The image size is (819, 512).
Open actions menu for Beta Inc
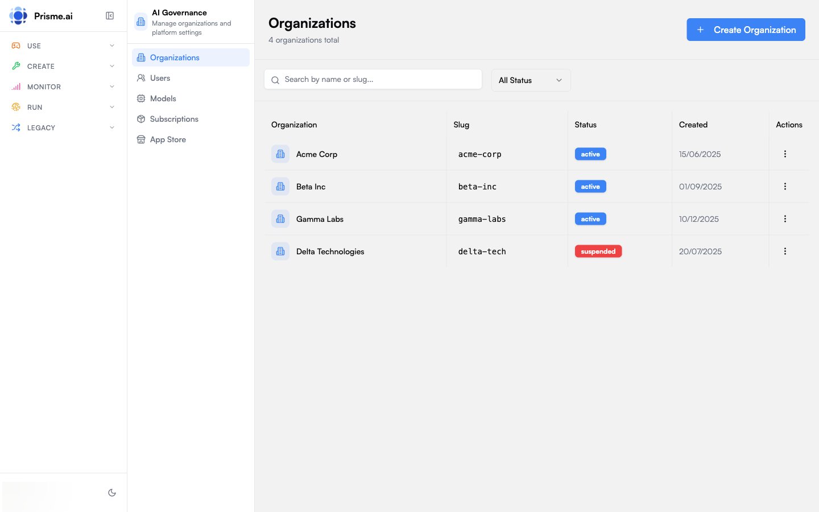785,187
